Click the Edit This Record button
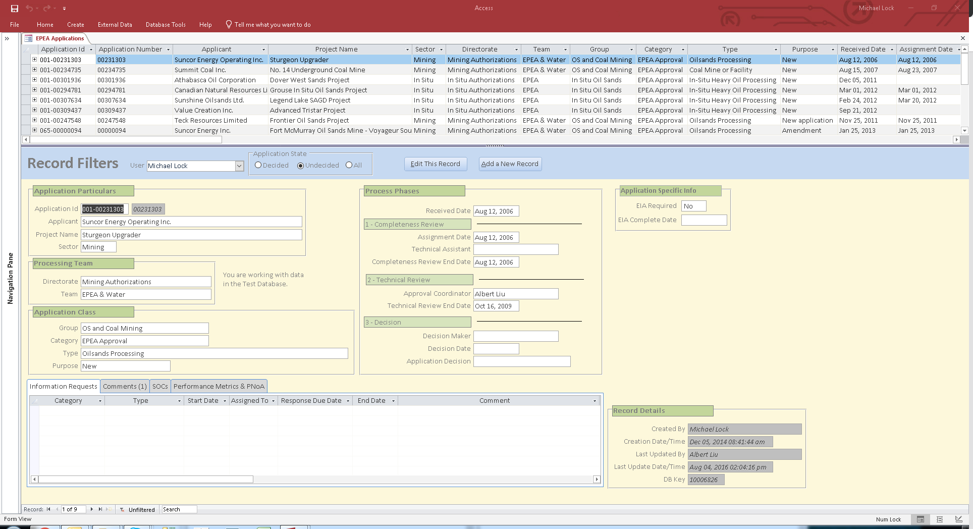The image size is (973, 529). pos(435,164)
